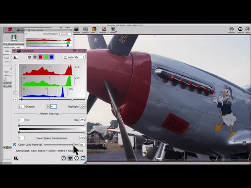Click the midtone value field showing 4
The height and width of the screenshot is (188, 251).
[53, 107]
